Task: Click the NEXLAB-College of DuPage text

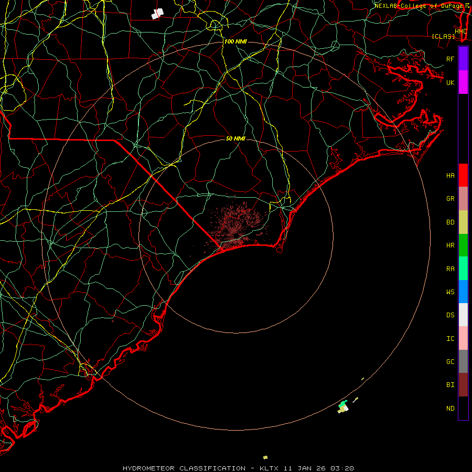Action: click(x=419, y=6)
